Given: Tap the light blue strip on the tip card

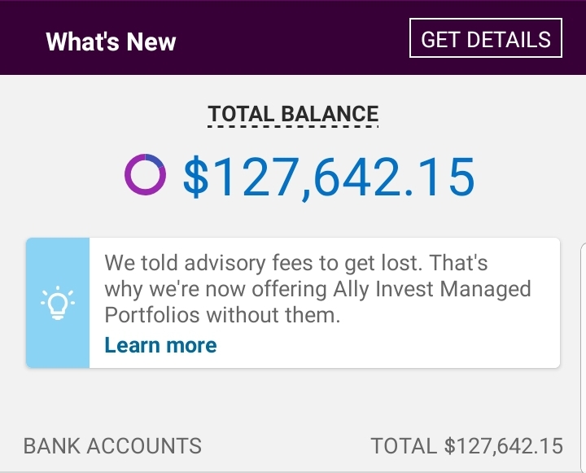Looking at the screenshot, I should (57, 261).
